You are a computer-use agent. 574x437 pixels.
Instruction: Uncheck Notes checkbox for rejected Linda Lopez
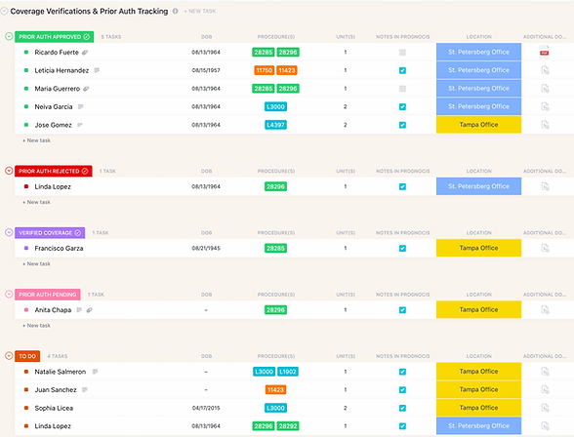[x=402, y=186]
